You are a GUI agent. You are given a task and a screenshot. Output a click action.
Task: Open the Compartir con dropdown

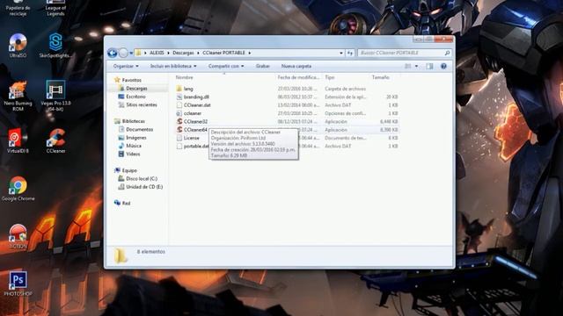coord(226,67)
